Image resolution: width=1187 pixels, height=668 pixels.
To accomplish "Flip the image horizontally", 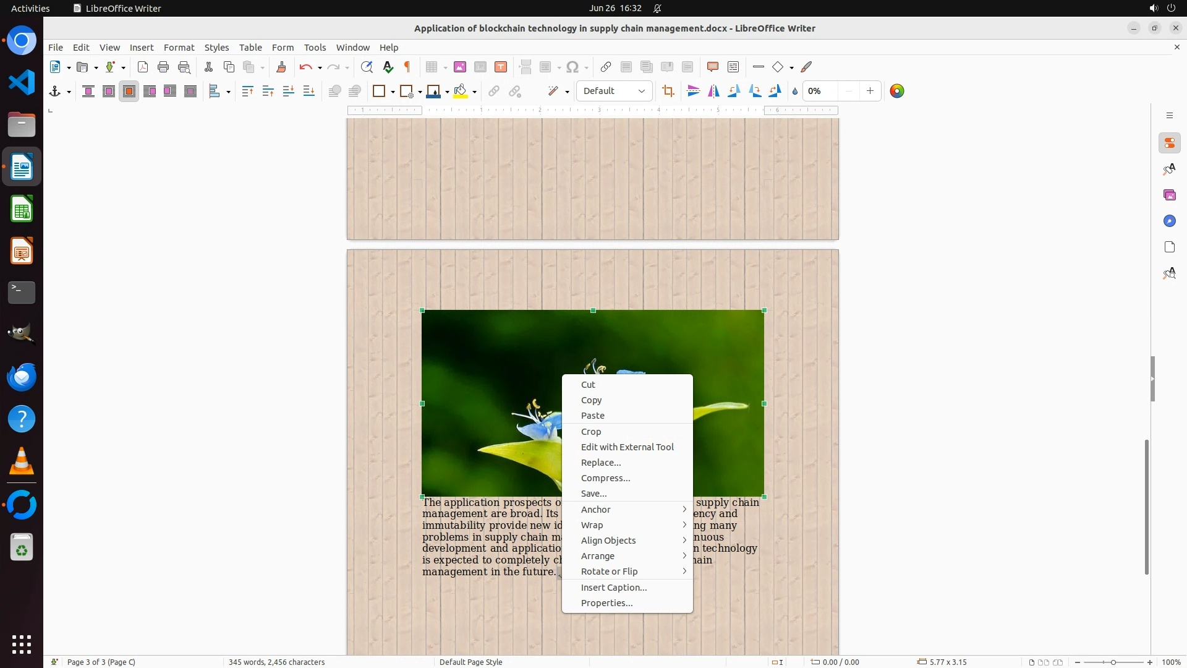I will point(713,92).
